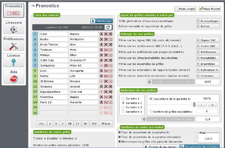Screen dimensions: 225x148
Task: Open the Licence key section
Action: 13,60
